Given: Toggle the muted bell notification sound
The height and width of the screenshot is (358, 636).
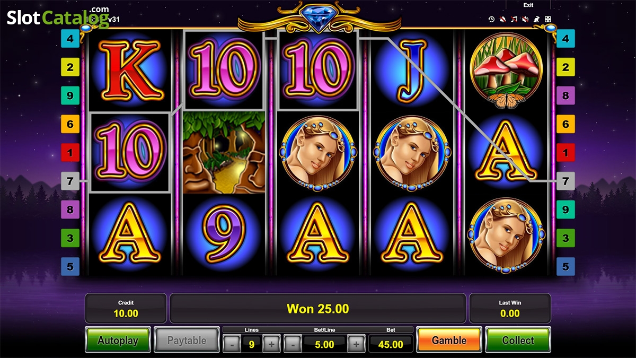Looking at the screenshot, I should click(502, 19).
